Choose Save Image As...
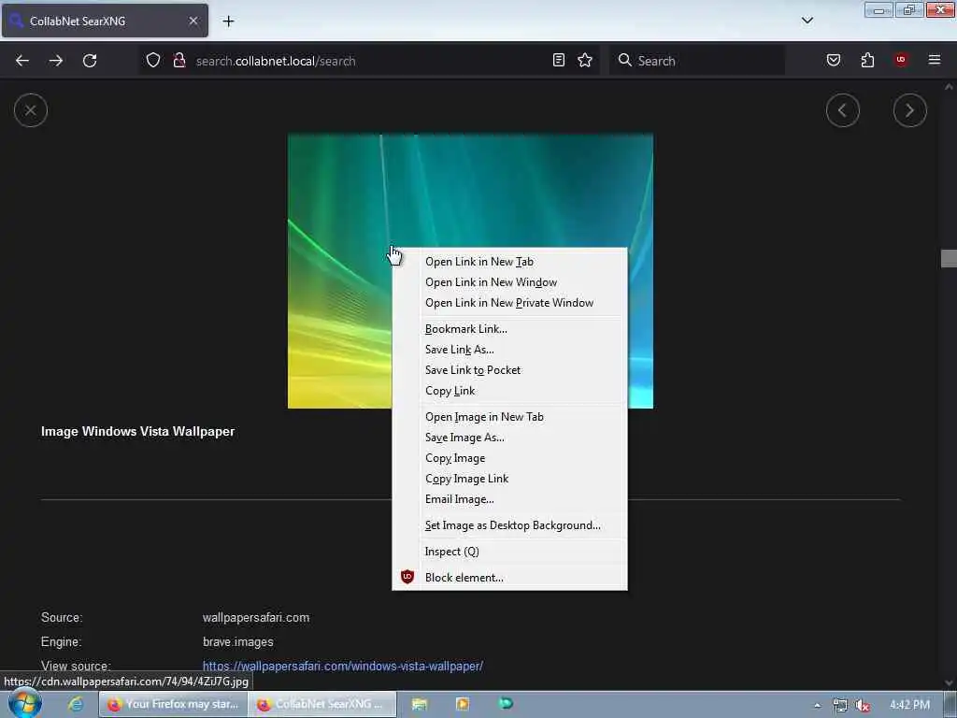Screen dimensions: 957x718 pos(509,438)
